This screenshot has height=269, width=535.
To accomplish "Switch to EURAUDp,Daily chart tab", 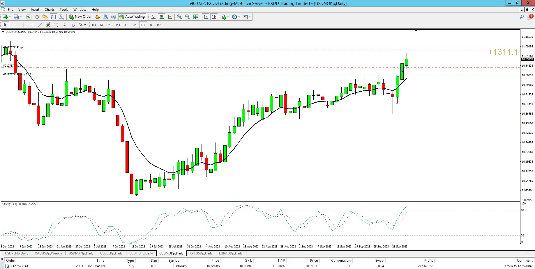I will pos(231,253).
